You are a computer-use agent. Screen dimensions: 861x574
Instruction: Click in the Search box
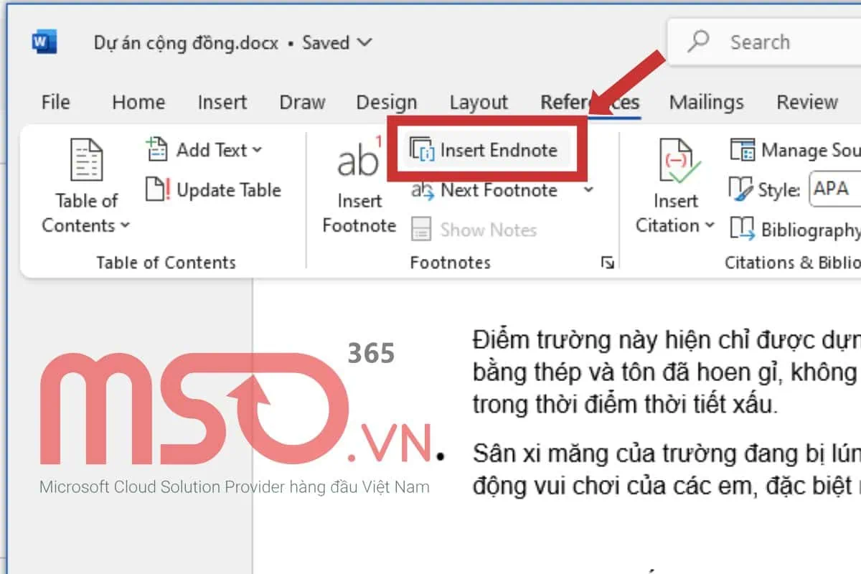click(x=775, y=42)
